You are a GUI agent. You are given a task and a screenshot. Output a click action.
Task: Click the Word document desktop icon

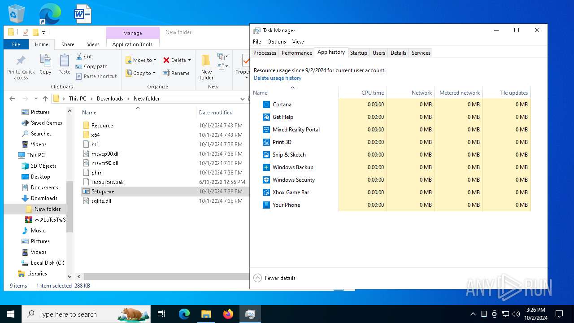coord(83,14)
